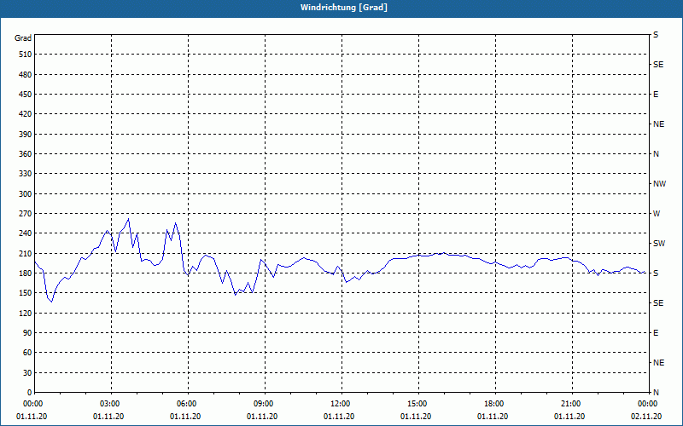
Task: Click the 09:00 time label
Action: tap(265, 404)
